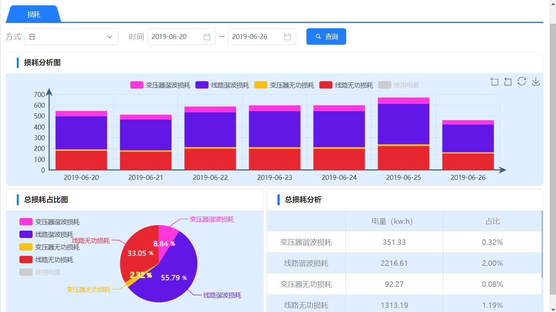Toggle 变压器谐波损耗 legend in bar chart
556x312 pixels.
tap(160, 85)
